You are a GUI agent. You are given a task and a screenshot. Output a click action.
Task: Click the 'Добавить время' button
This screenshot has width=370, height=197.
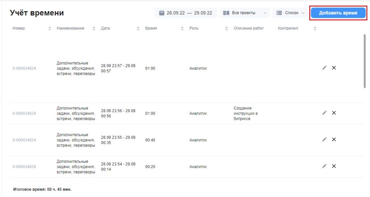(x=338, y=13)
